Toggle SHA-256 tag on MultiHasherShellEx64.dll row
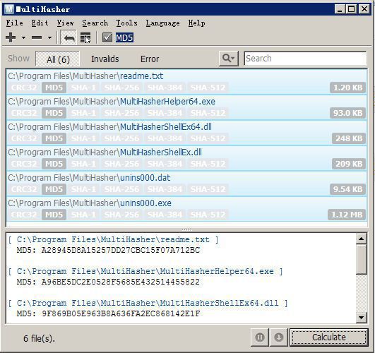This screenshot has height=353, width=375. pyautogui.click(x=121, y=138)
